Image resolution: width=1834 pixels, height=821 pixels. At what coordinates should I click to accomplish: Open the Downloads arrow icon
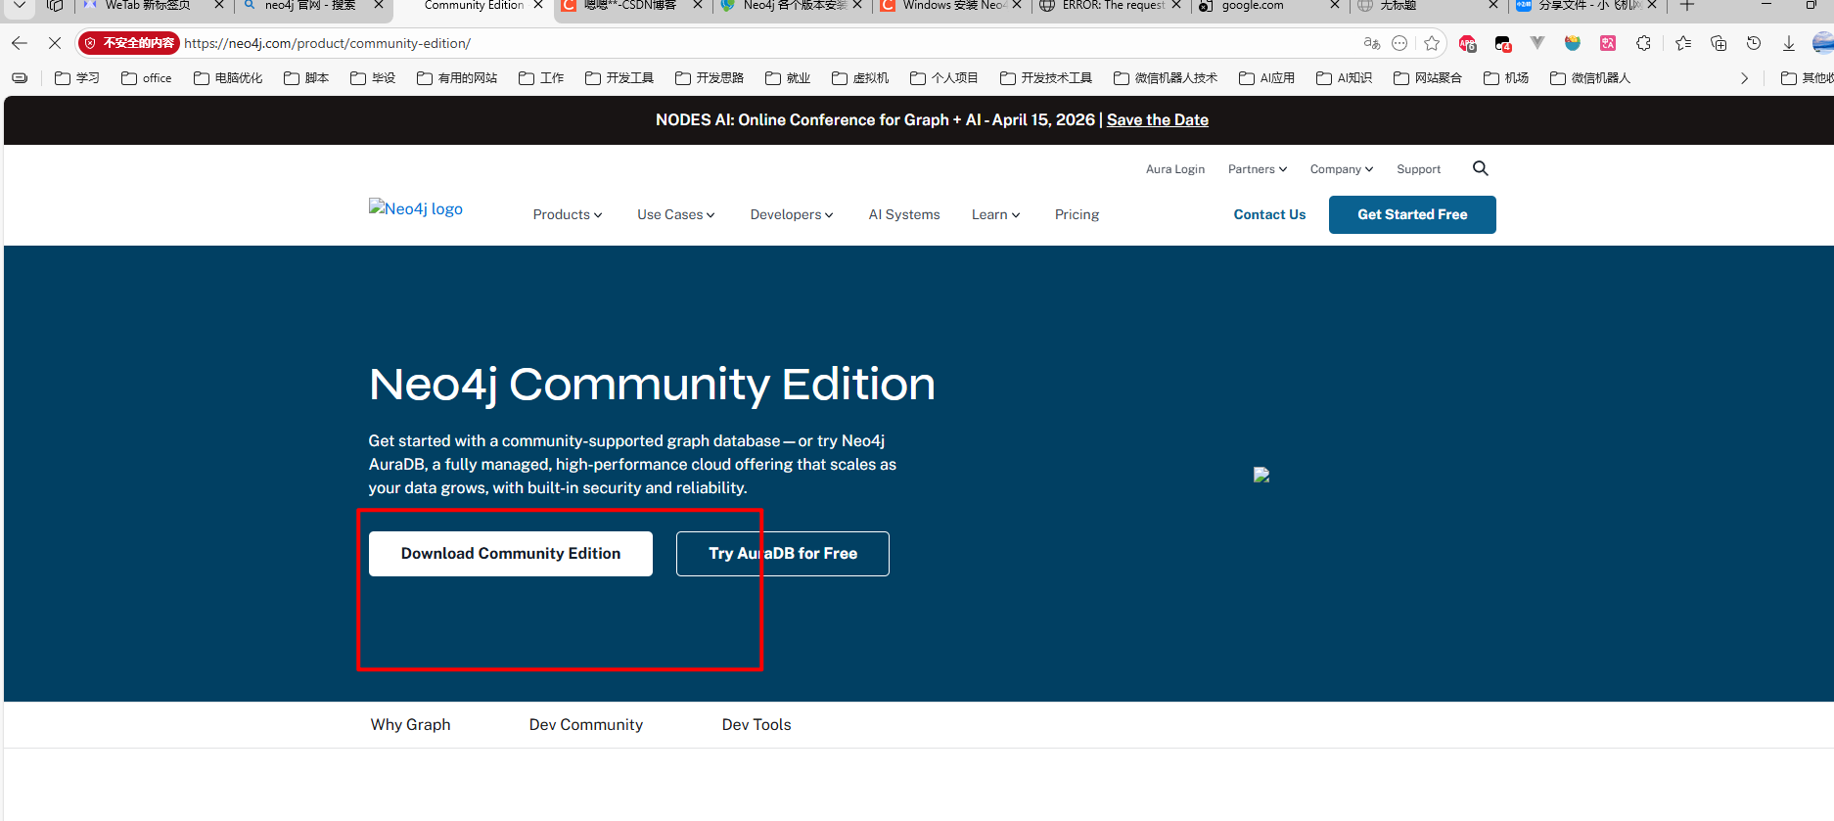1789,43
